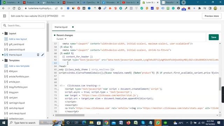
Task: Open Chrome from the Windows taskbar
Action: point(106,123)
